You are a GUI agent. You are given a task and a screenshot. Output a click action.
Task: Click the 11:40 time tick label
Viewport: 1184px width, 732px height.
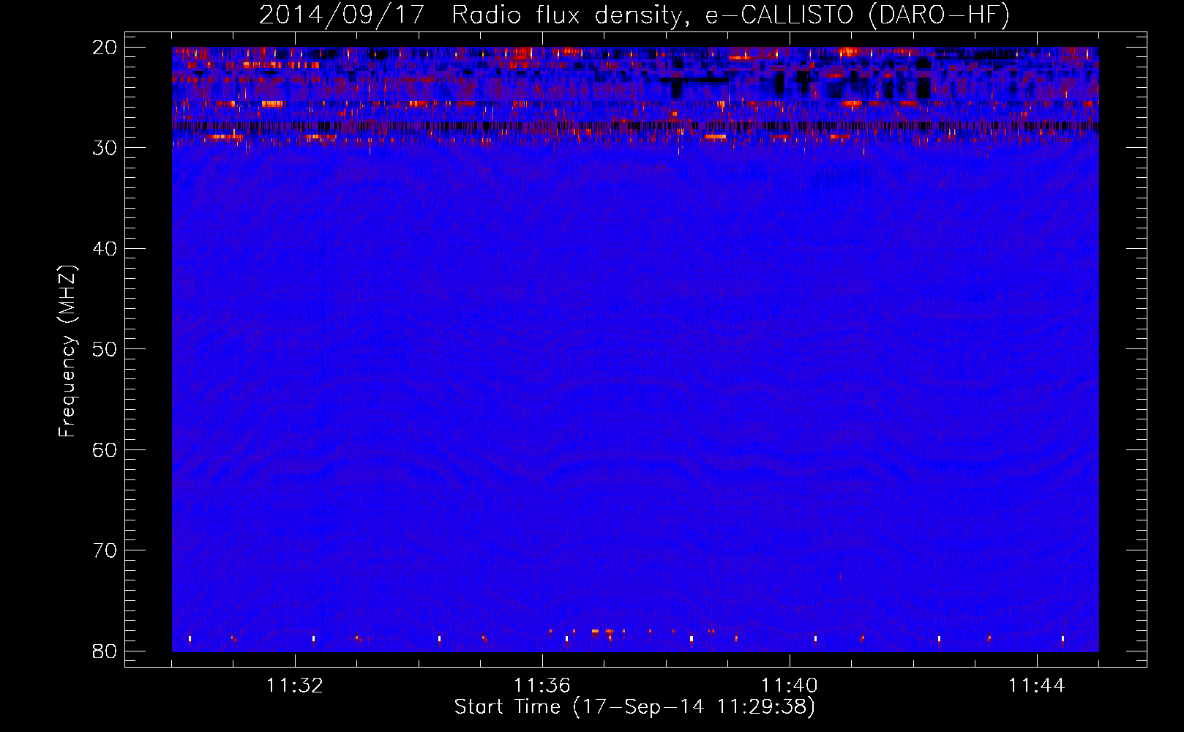[790, 686]
